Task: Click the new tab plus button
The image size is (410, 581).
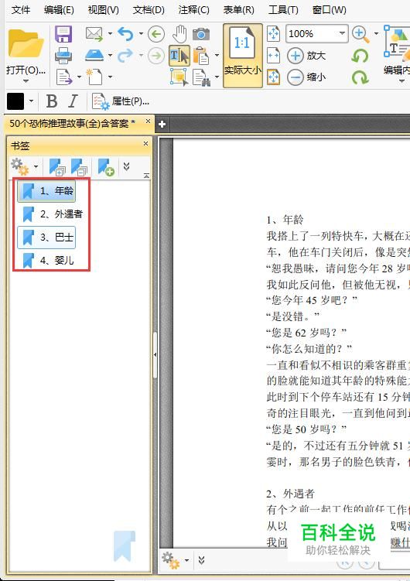Action: click(162, 124)
